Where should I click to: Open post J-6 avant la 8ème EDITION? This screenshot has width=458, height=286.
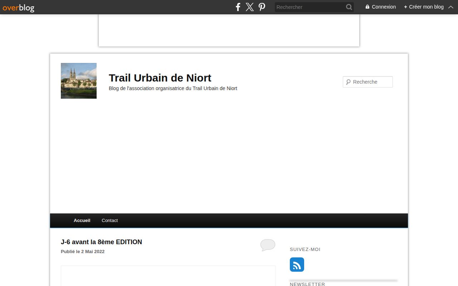(x=101, y=242)
